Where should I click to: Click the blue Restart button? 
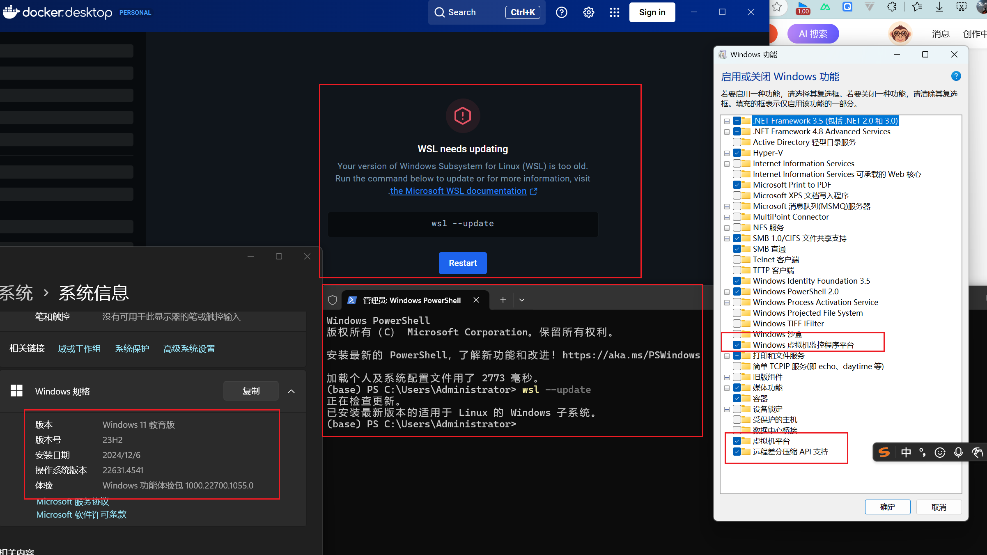click(463, 263)
